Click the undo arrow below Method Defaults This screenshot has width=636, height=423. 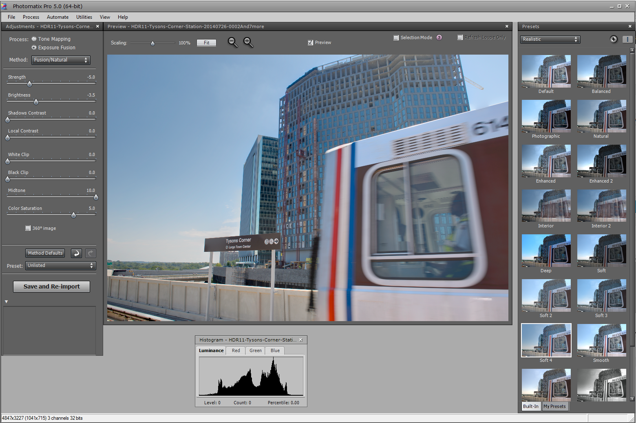tap(76, 253)
